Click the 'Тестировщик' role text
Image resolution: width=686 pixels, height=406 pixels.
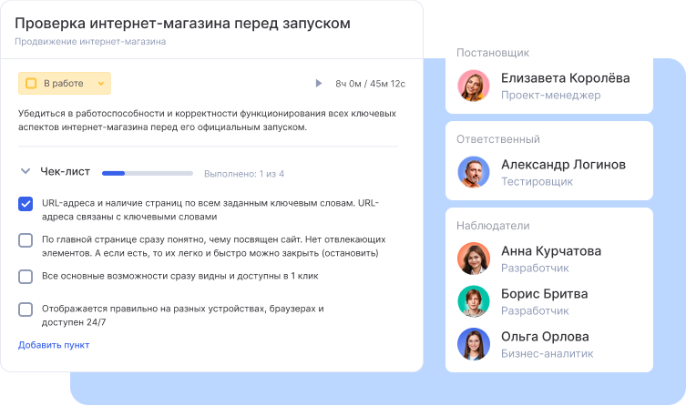(x=537, y=181)
